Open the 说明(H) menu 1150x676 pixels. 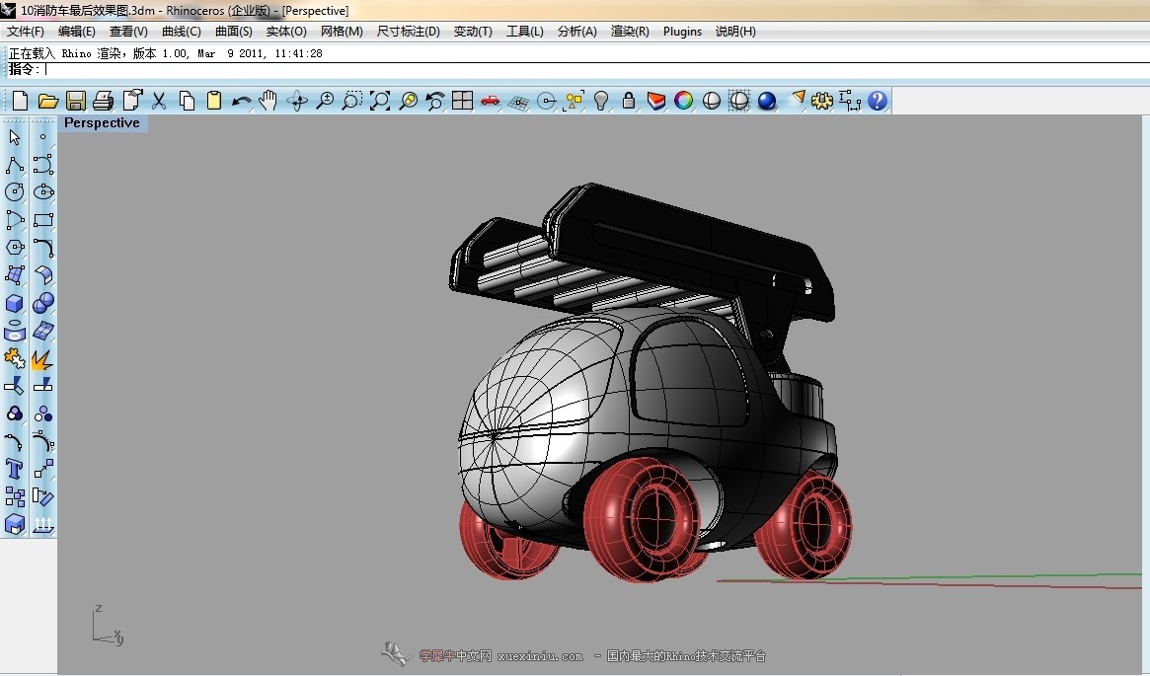coord(735,32)
